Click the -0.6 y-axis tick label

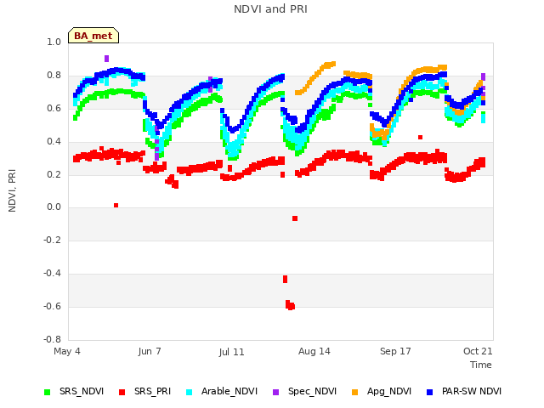click(x=52, y=306)
